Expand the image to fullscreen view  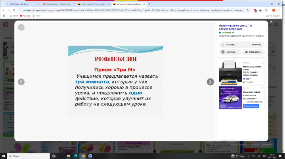click(21, 27)
